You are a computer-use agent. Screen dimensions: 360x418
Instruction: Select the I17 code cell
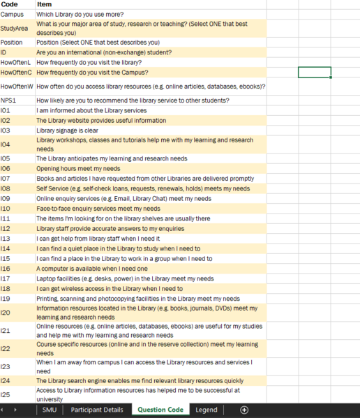(17, 278)
